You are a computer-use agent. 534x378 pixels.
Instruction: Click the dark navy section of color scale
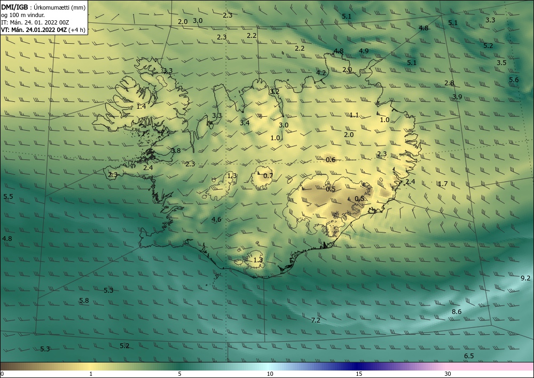click(358, 366)
